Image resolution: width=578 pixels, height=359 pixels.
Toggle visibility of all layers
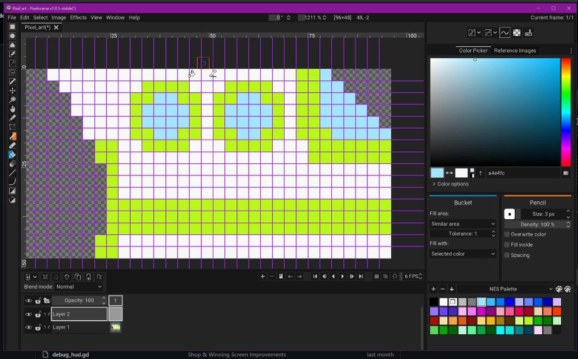pos(28,301)
